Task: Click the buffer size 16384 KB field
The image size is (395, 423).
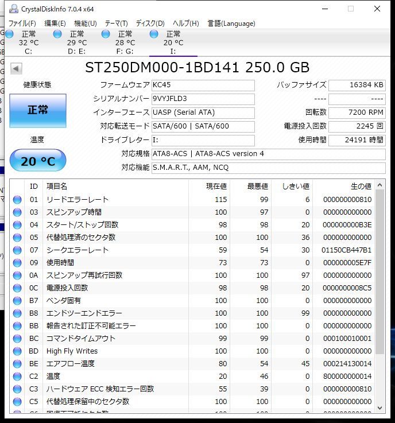Action: [x=357, y=86]
